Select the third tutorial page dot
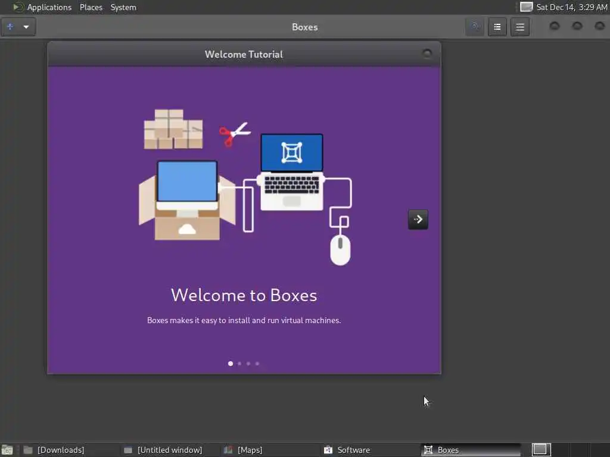The height and width of the screenshot is (457, 610). tap(248, 364)
